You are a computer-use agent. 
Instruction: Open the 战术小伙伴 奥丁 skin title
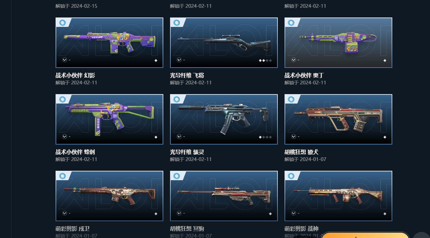(304, 75)
